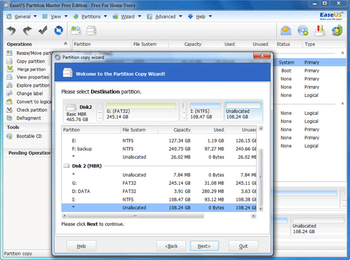Open the Wizard menu
This screenshot has width=350, height=260.
127,17
